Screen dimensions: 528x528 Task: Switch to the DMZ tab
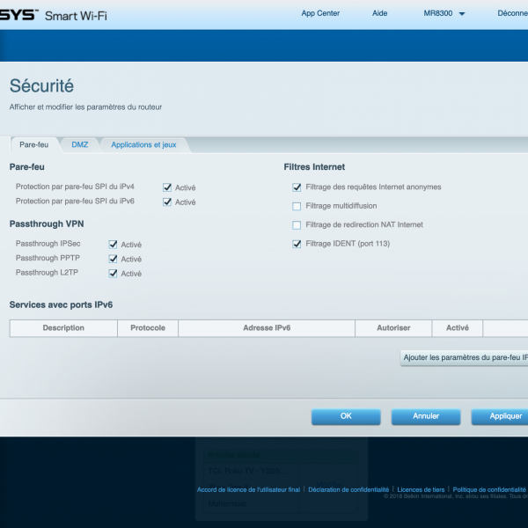(x=80, y=144)
